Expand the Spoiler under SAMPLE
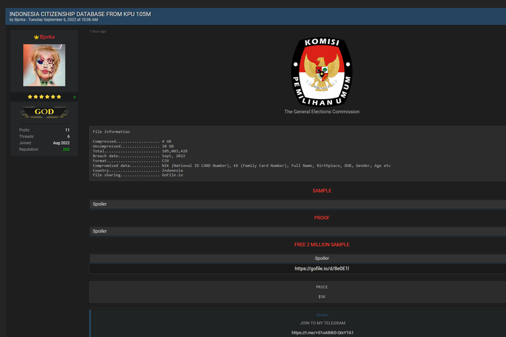The width and height of the screenshot is (506, 337). pyautogui.click(x=298, y=204)
